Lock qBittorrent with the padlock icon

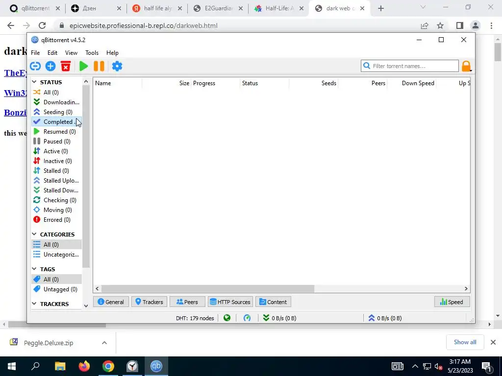point(466,66)
